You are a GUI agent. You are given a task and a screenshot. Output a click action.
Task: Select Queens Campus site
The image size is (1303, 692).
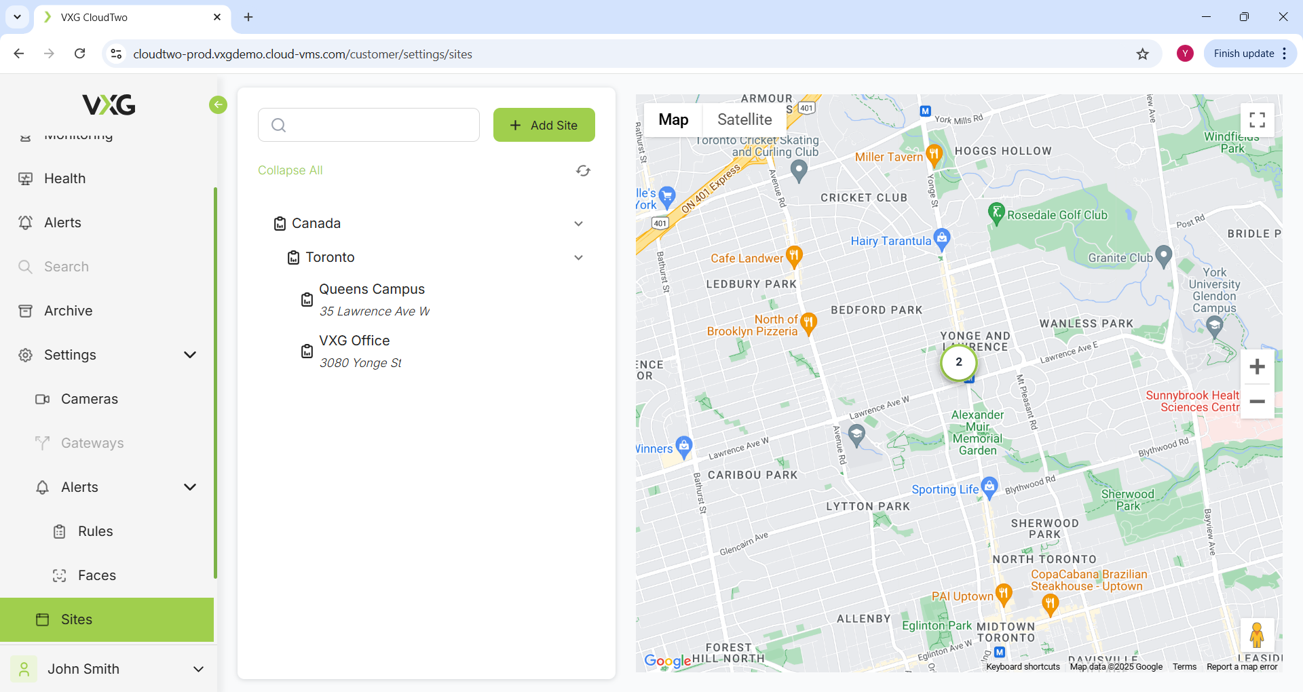point(372,290)
